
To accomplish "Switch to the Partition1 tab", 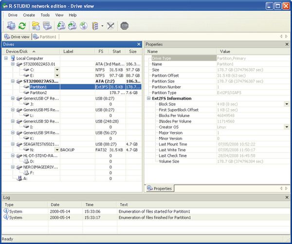I will coord(45,37).
